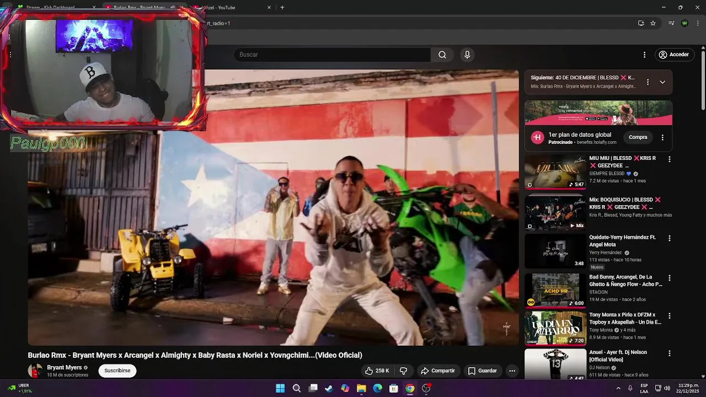706x397 pixels.
Task: Open Task View from the taskbar
Action: [313, 388]
